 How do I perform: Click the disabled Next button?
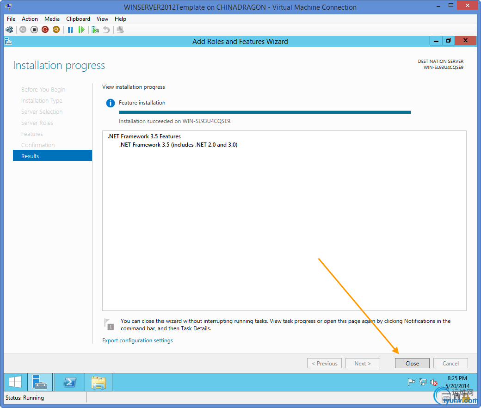(363, 363)
